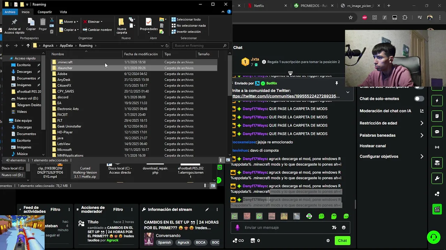Image resolution: width=446 pixels, height=250 pixels.
Task: Click the green clapperboard clips icon
Action: tap(437, 209)
